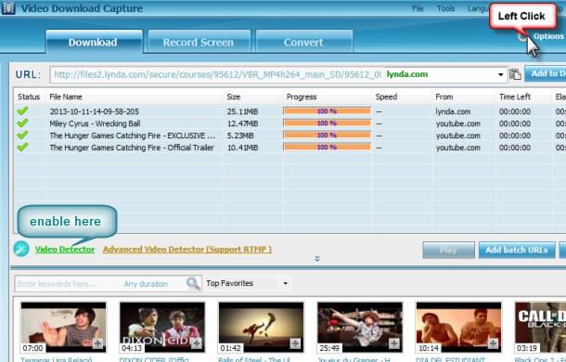Add the 07:00 video using plus icon
Screen dimensions: 566x362
pyautogui.click(x=97, y=343)
